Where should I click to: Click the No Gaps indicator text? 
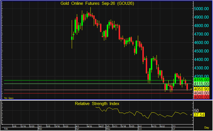pyautogui.click(x=9, y=98)
